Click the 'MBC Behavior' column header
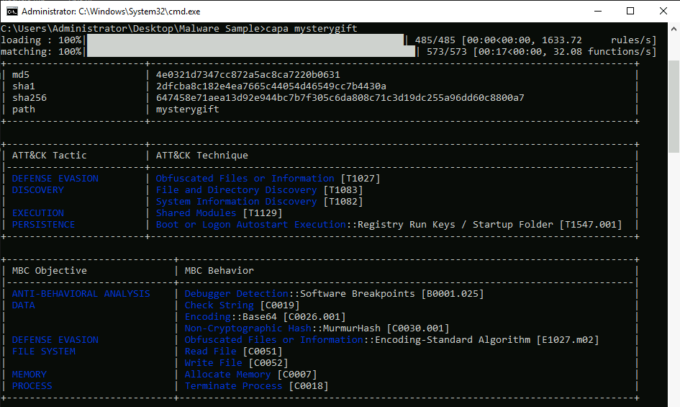Screen dimensions: 680x407 [x=219, y=271]
